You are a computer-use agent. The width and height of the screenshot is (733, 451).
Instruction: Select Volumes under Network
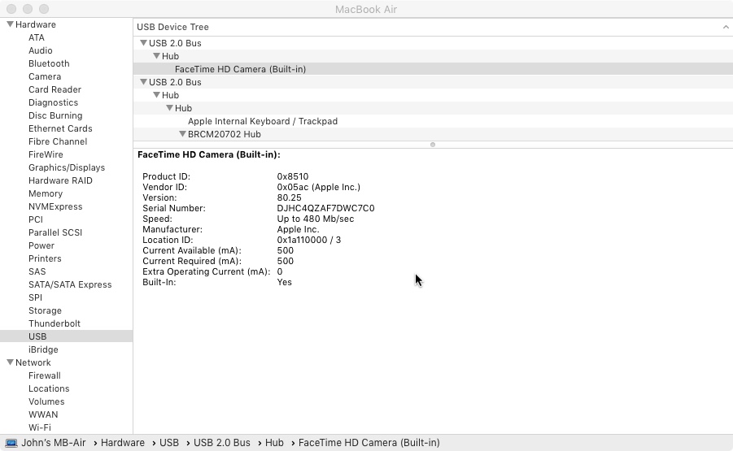click(46, 401)
